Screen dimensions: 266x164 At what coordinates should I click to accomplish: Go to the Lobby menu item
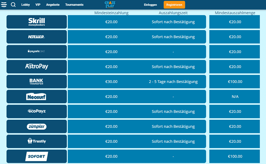(x=25, y=5)
